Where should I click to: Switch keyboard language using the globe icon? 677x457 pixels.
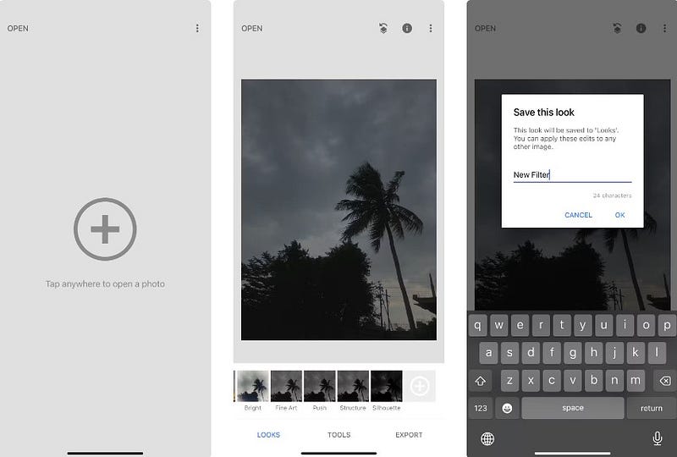(x=487, y=439)
